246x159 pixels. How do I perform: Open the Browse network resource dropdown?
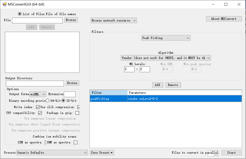point(114,20)
